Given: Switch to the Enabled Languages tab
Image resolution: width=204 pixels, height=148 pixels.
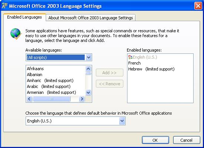Looking at the screenshot, I should [25, 17].
